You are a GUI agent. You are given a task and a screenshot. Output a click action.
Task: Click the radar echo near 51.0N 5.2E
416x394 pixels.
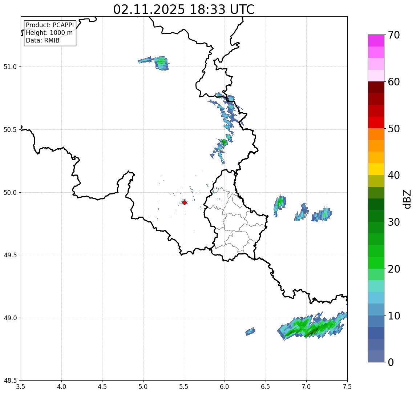(161, 63)
